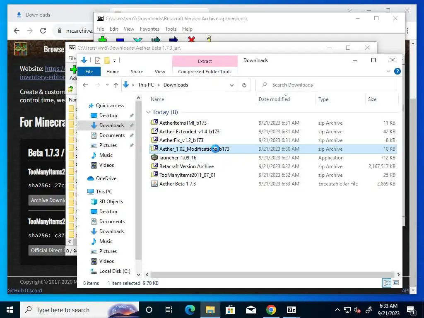Open the Windows Start menu
The image size is (424, 318).
click(10, 310)
